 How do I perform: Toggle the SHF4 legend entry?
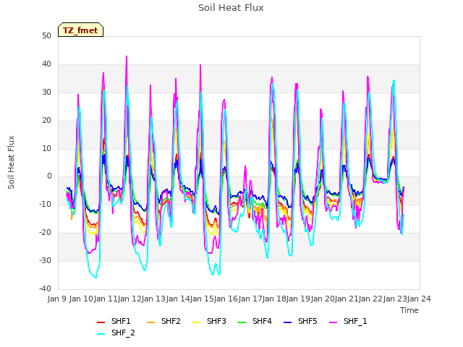pos(255,321)
